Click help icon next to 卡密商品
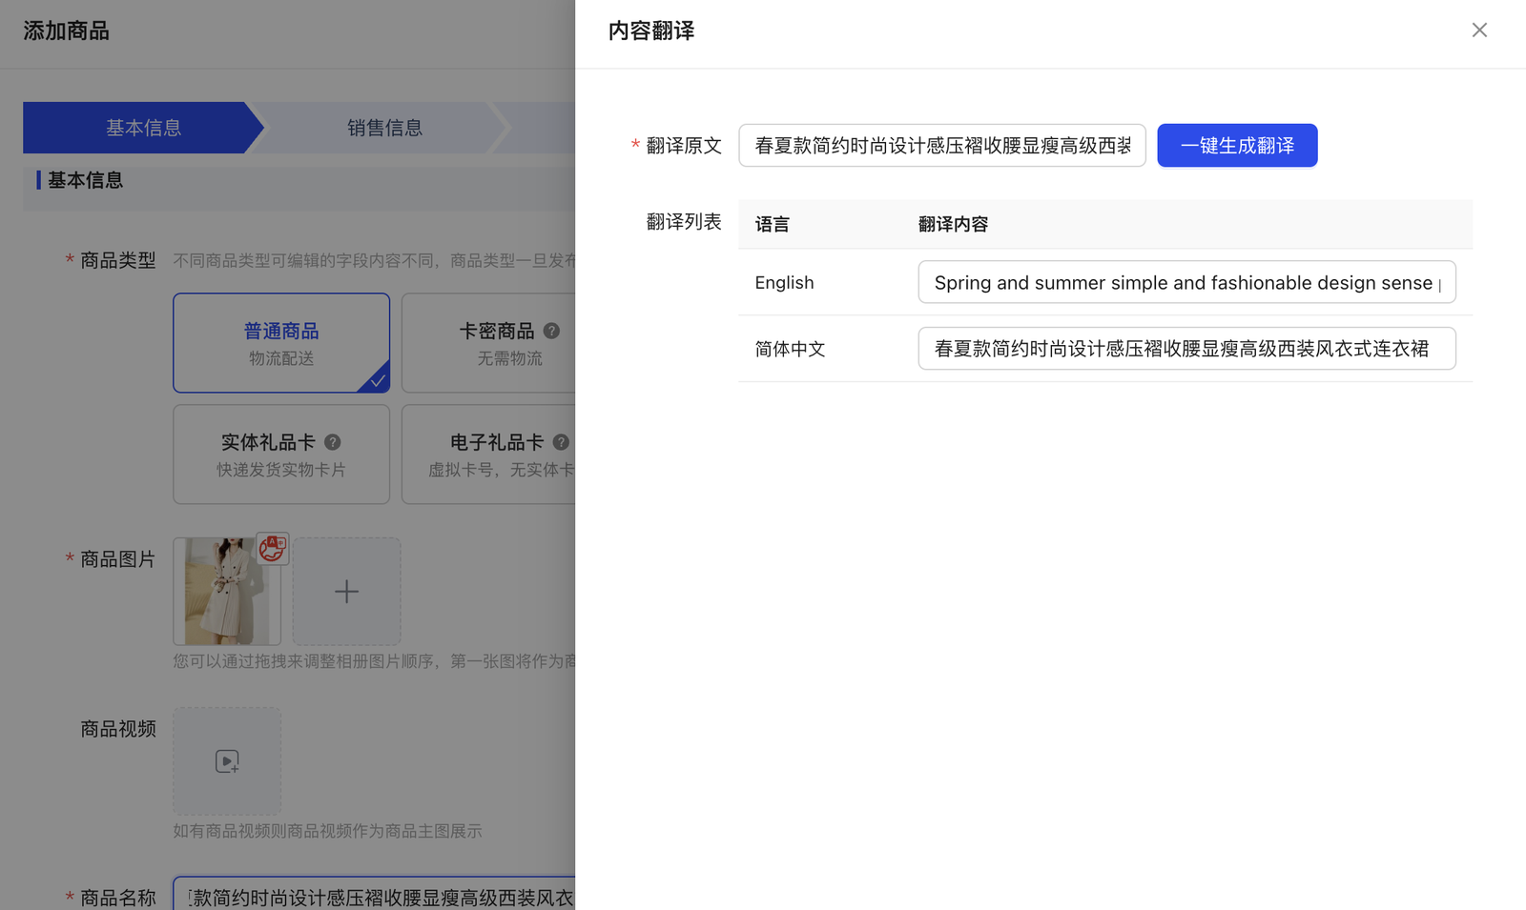This screenshot has width=1526, height=910. point(551,331)
